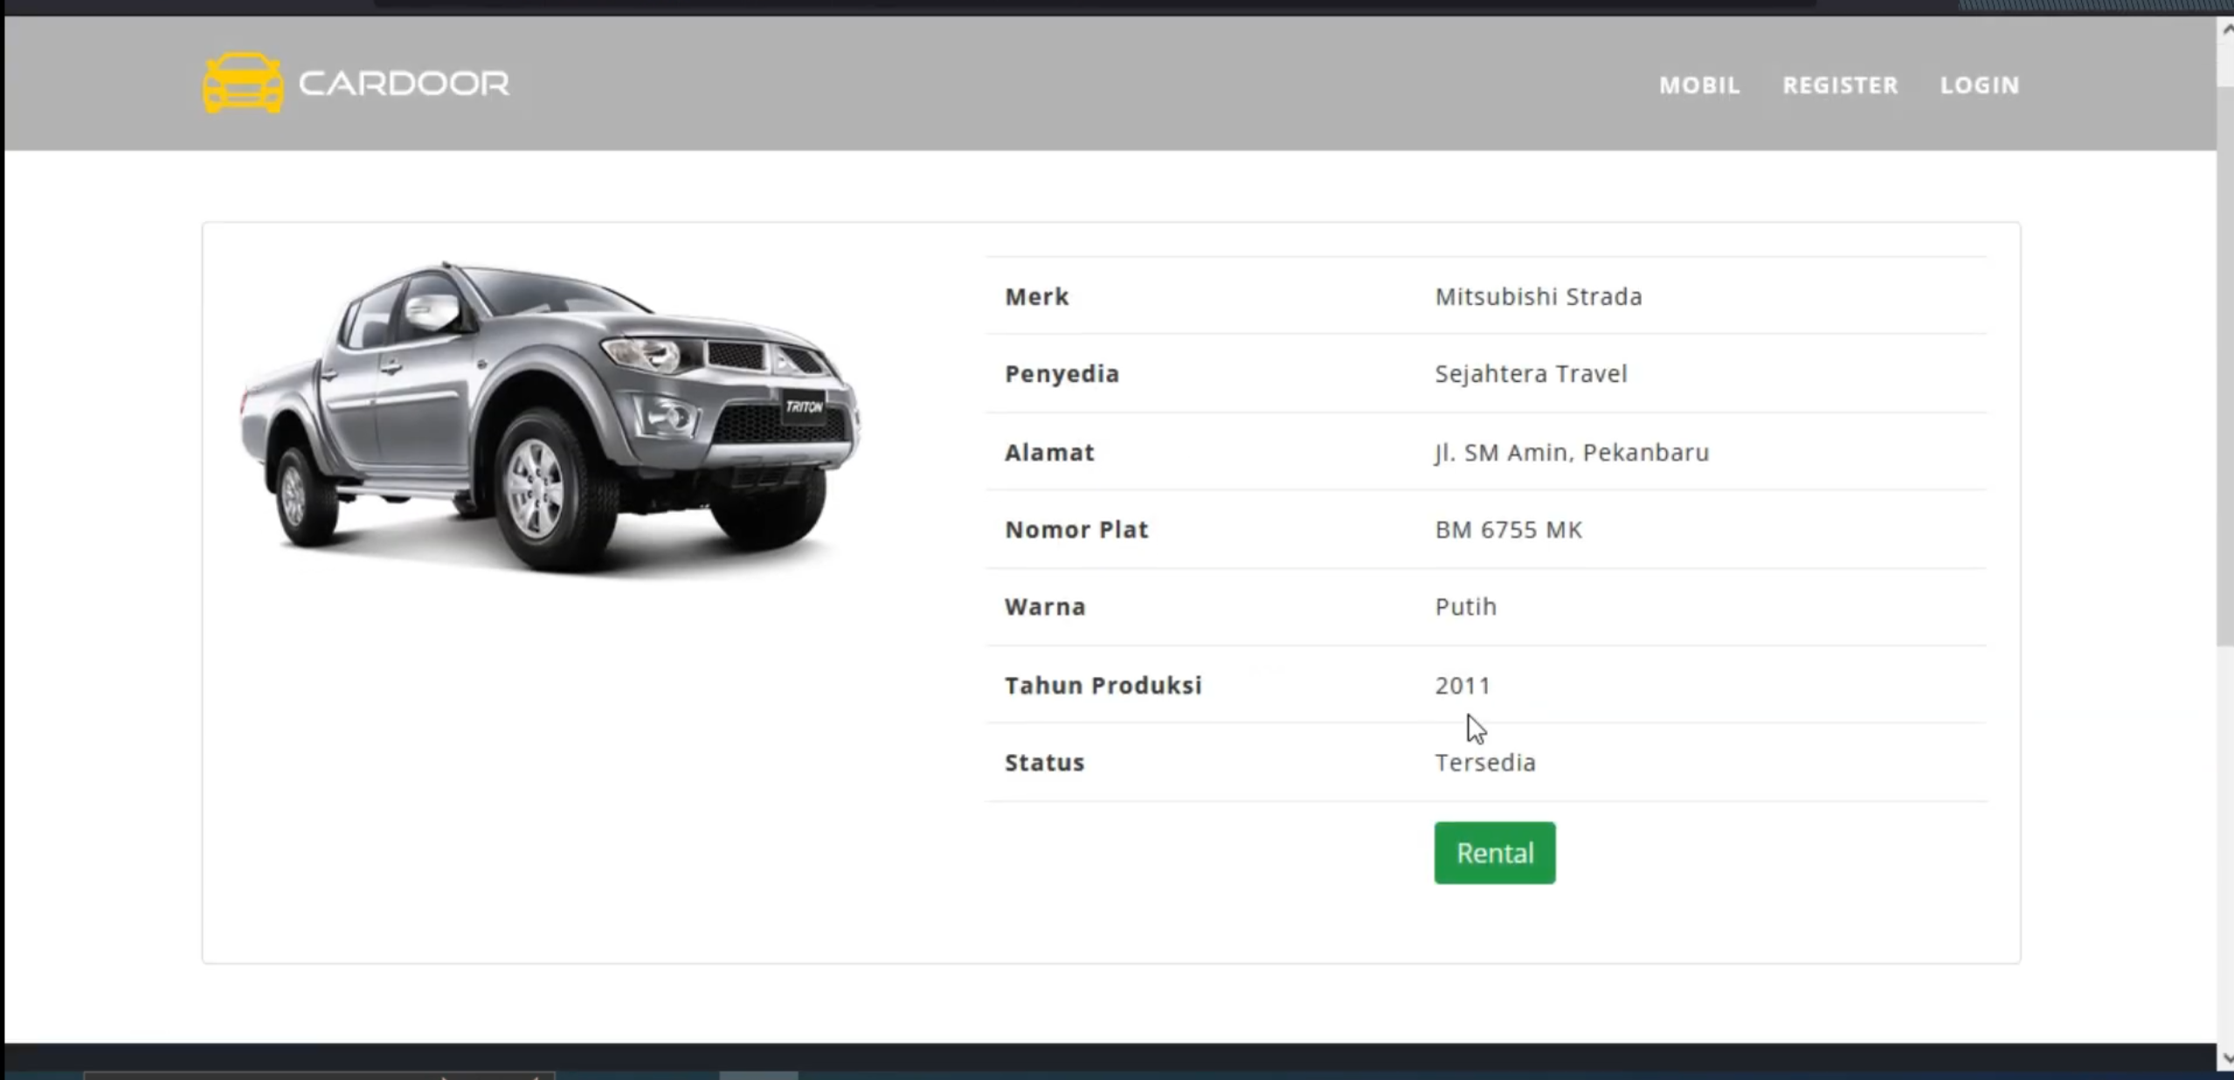
Task: Click the 'Alamat' row label
Action: pyautogui.click(x=1049, y=453)
